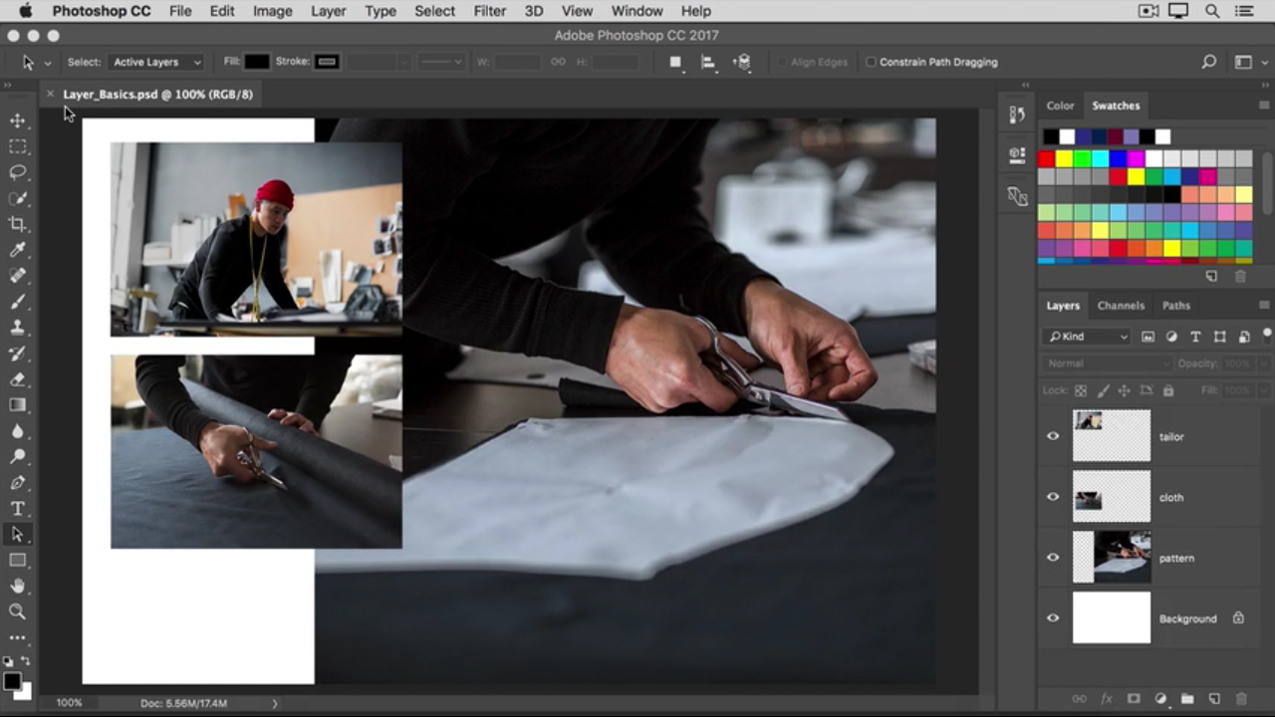Viewport: 1275px width, 717px height.
Task: Hide the tailor layer
Action: 1053,436
